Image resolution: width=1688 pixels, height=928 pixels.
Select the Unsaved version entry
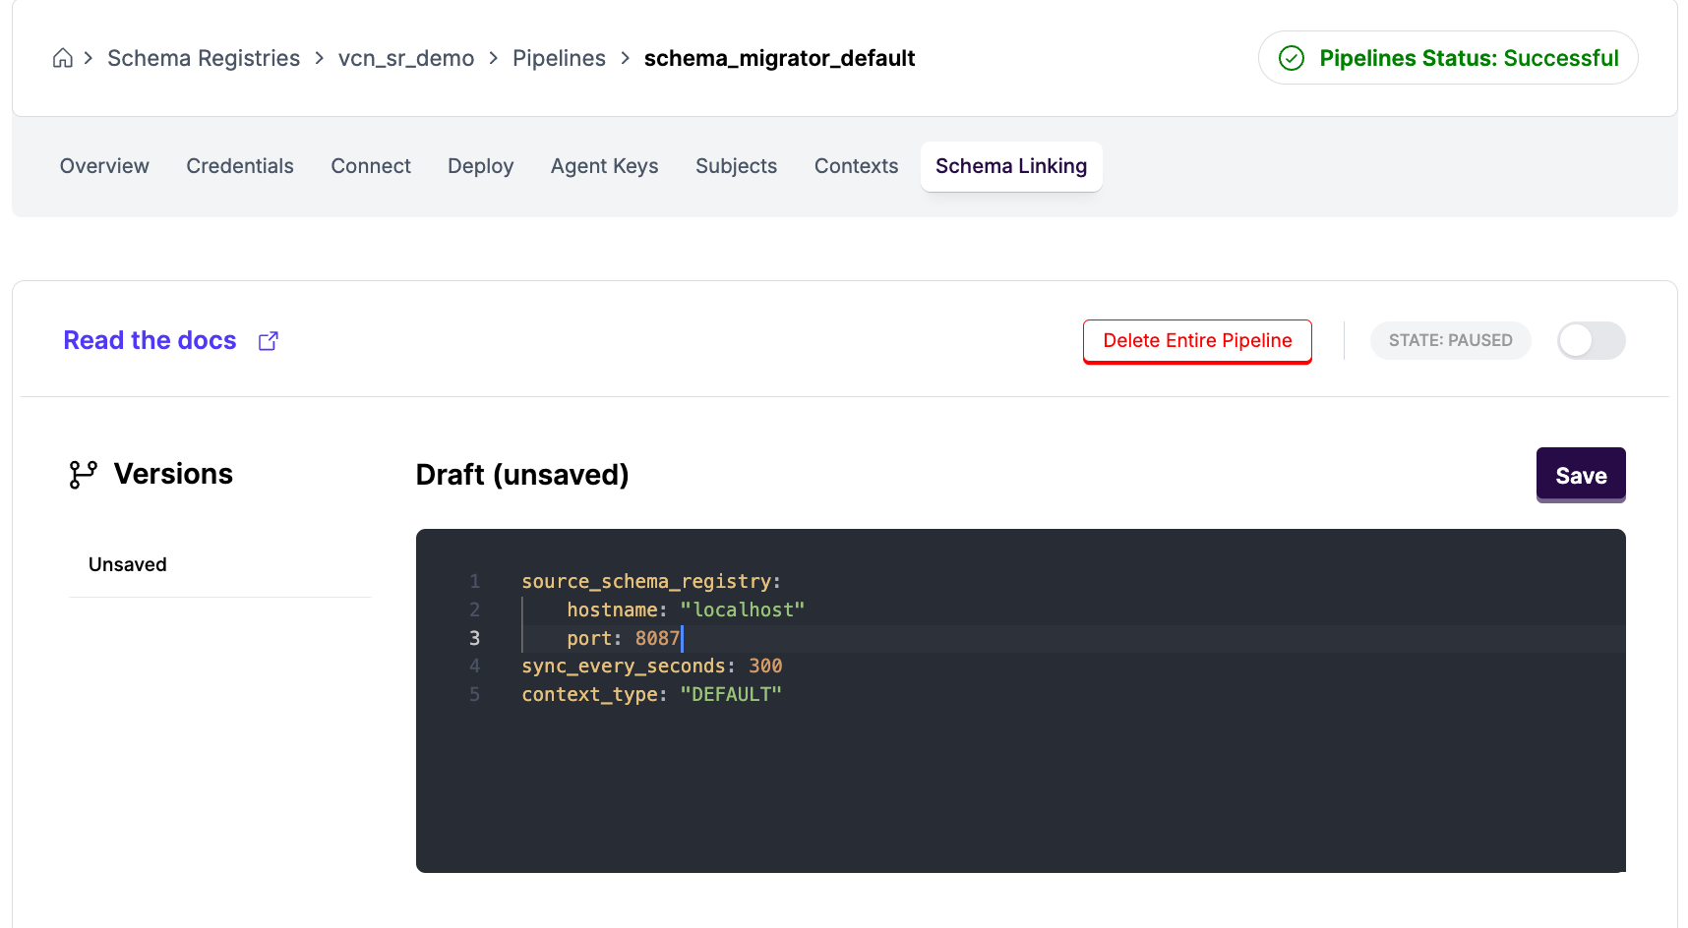(128, 564)
